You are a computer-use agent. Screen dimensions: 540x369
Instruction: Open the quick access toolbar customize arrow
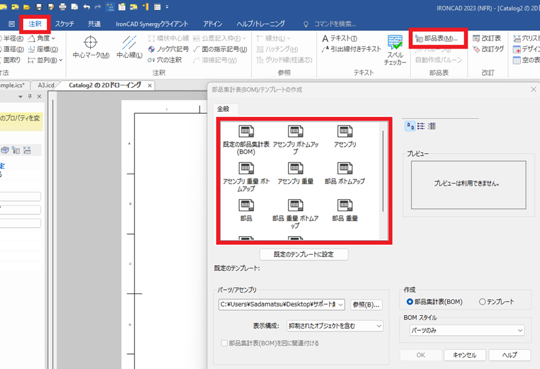(167, 7)
